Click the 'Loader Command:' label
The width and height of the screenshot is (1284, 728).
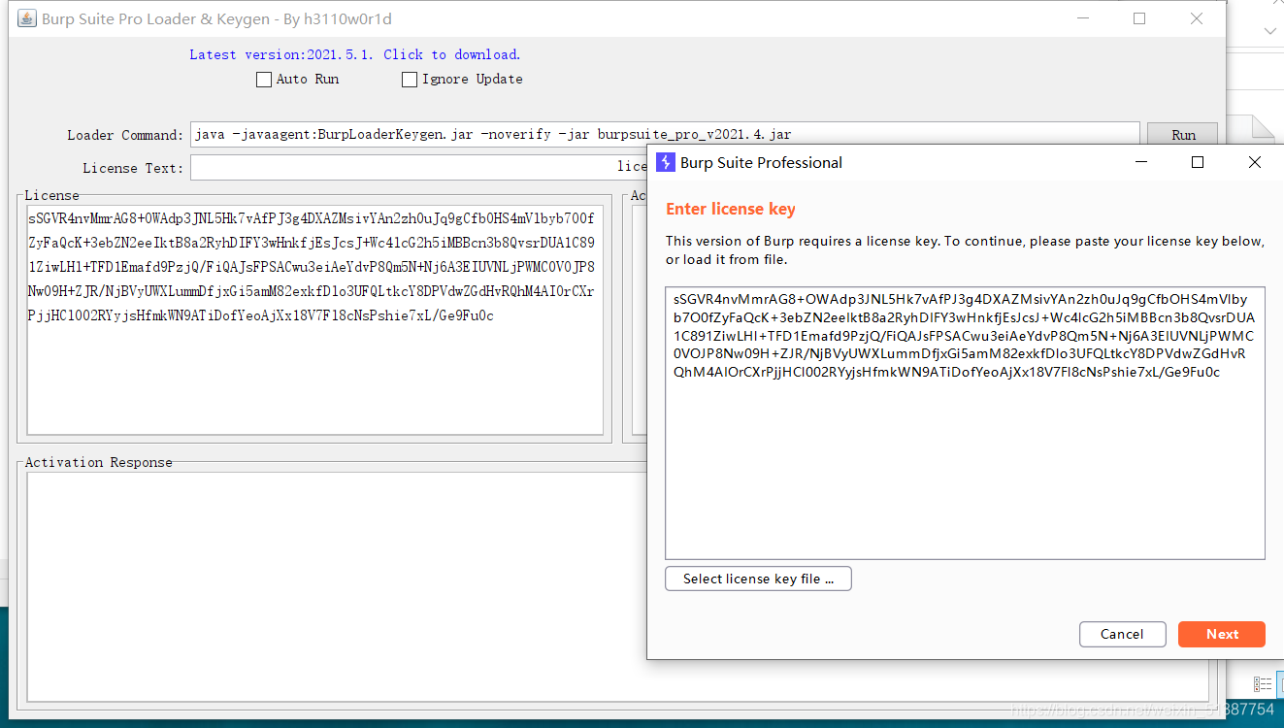(x=125, y=135)
